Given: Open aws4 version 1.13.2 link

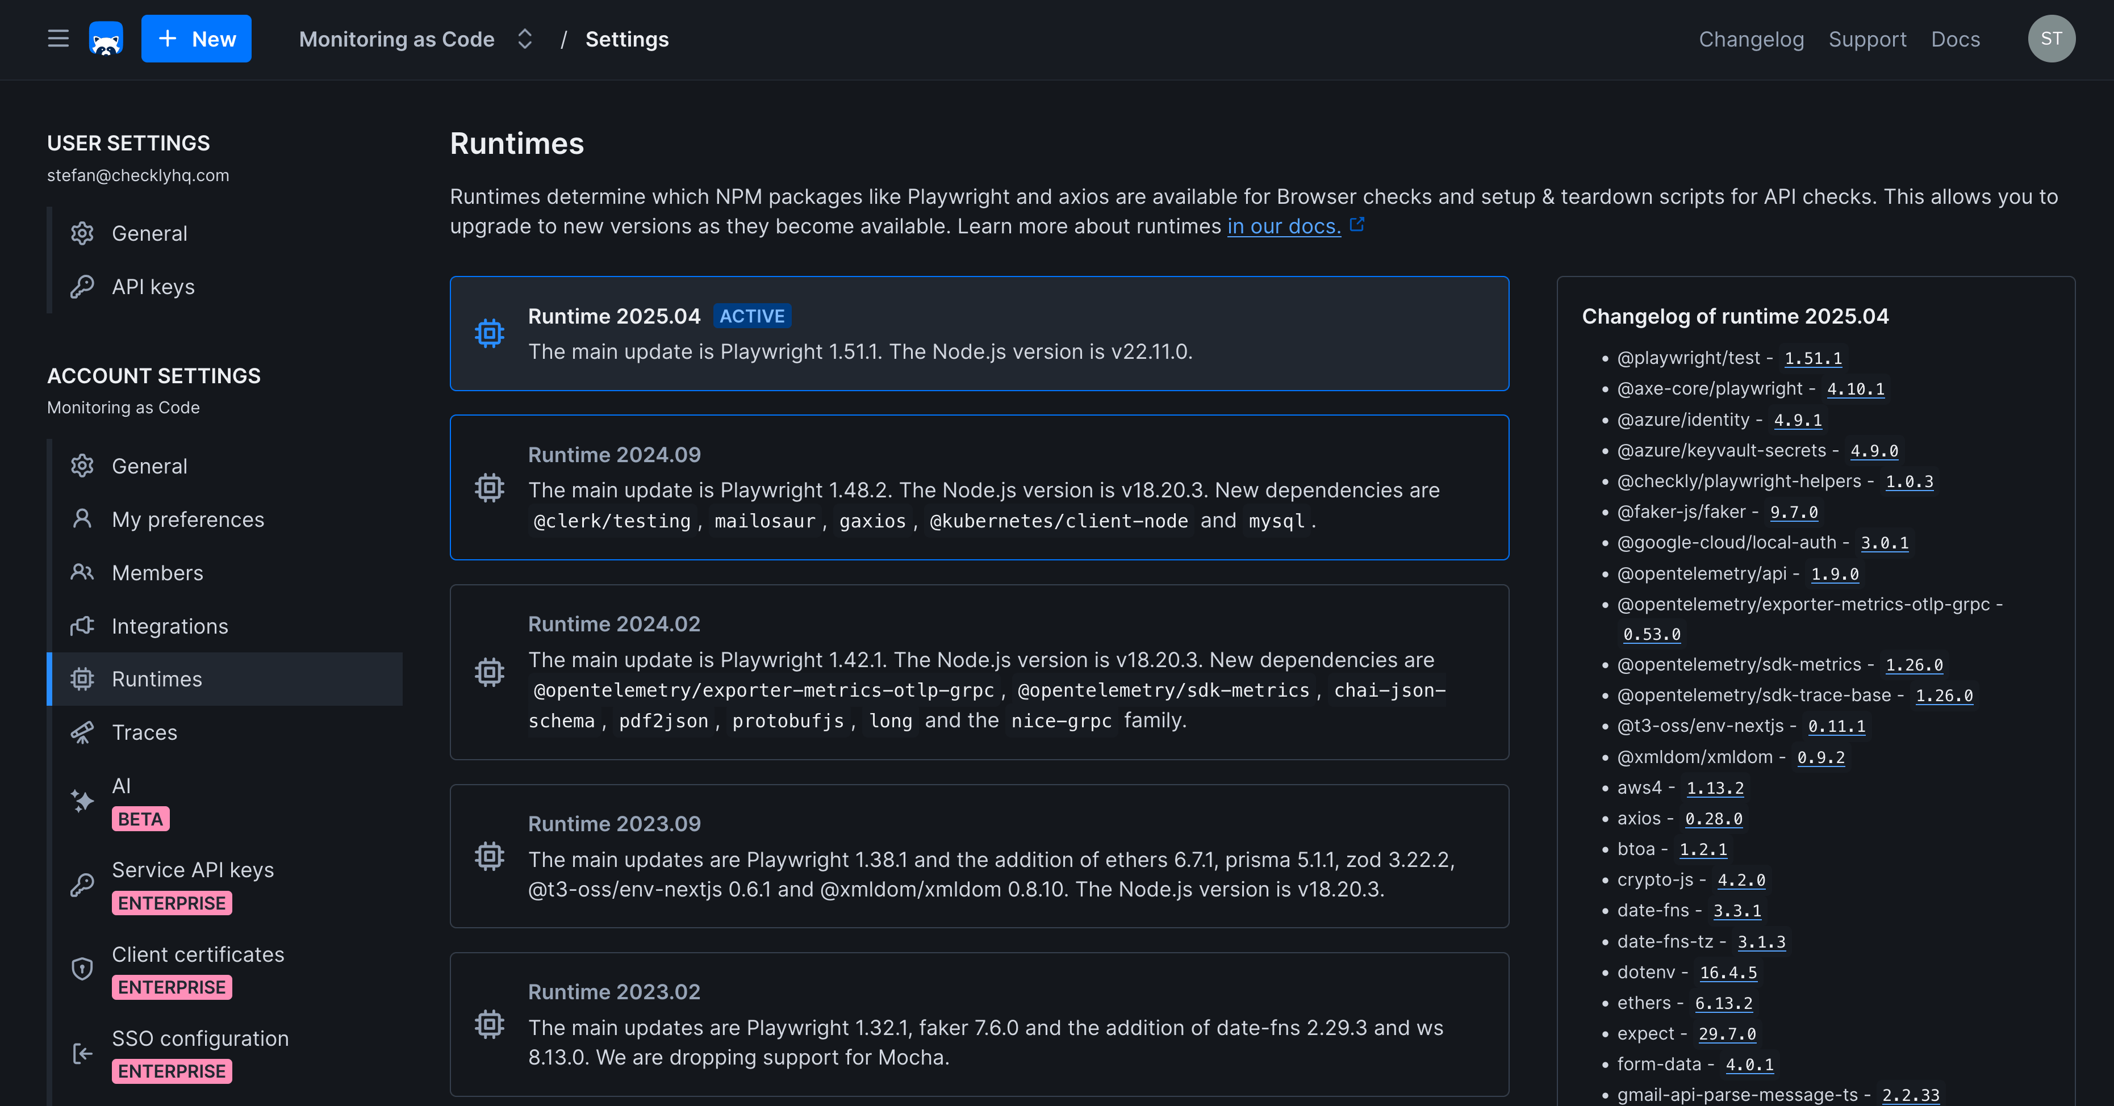Looking at the screenshot, I should (1715, 787).
